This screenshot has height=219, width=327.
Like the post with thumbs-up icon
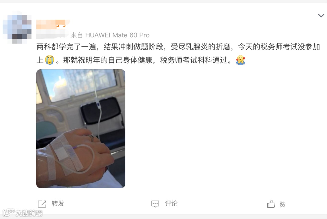tap(271, 204)
